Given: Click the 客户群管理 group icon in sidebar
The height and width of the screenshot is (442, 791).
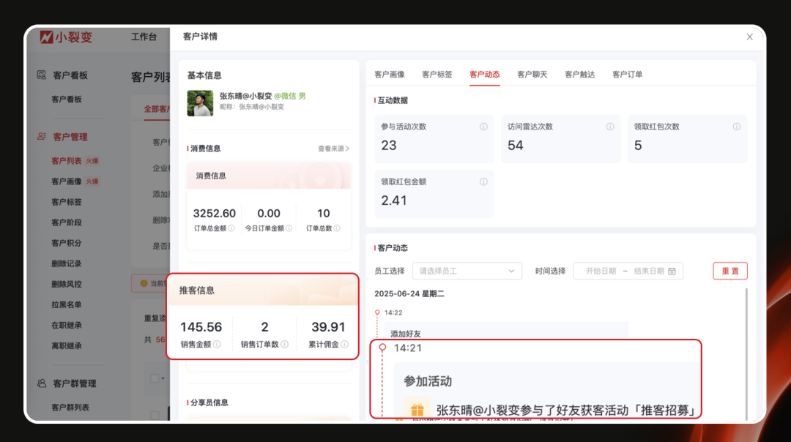Looking at the screenshot, I should 40,383.
